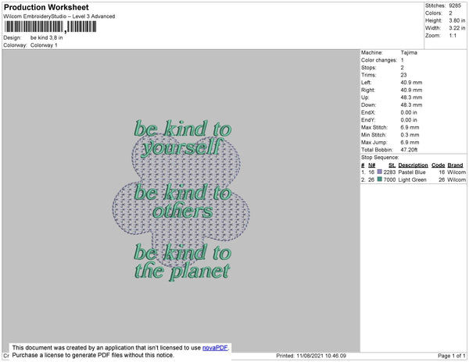Viewport: 469px width, 362px height.
Task: Click the 'Brand' column header
Action: [x=455, y=165]
